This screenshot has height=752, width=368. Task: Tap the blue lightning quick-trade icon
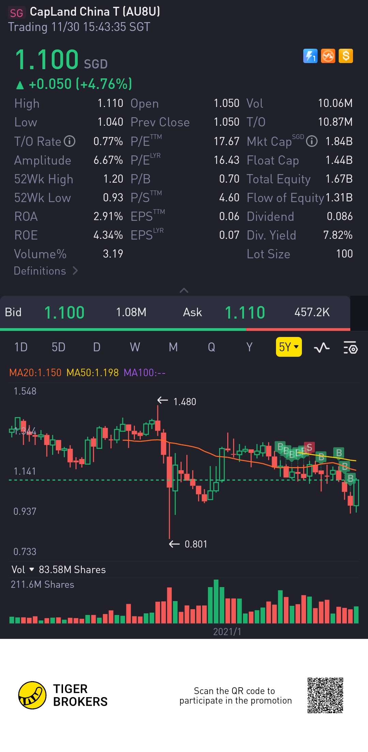(310, 56)
